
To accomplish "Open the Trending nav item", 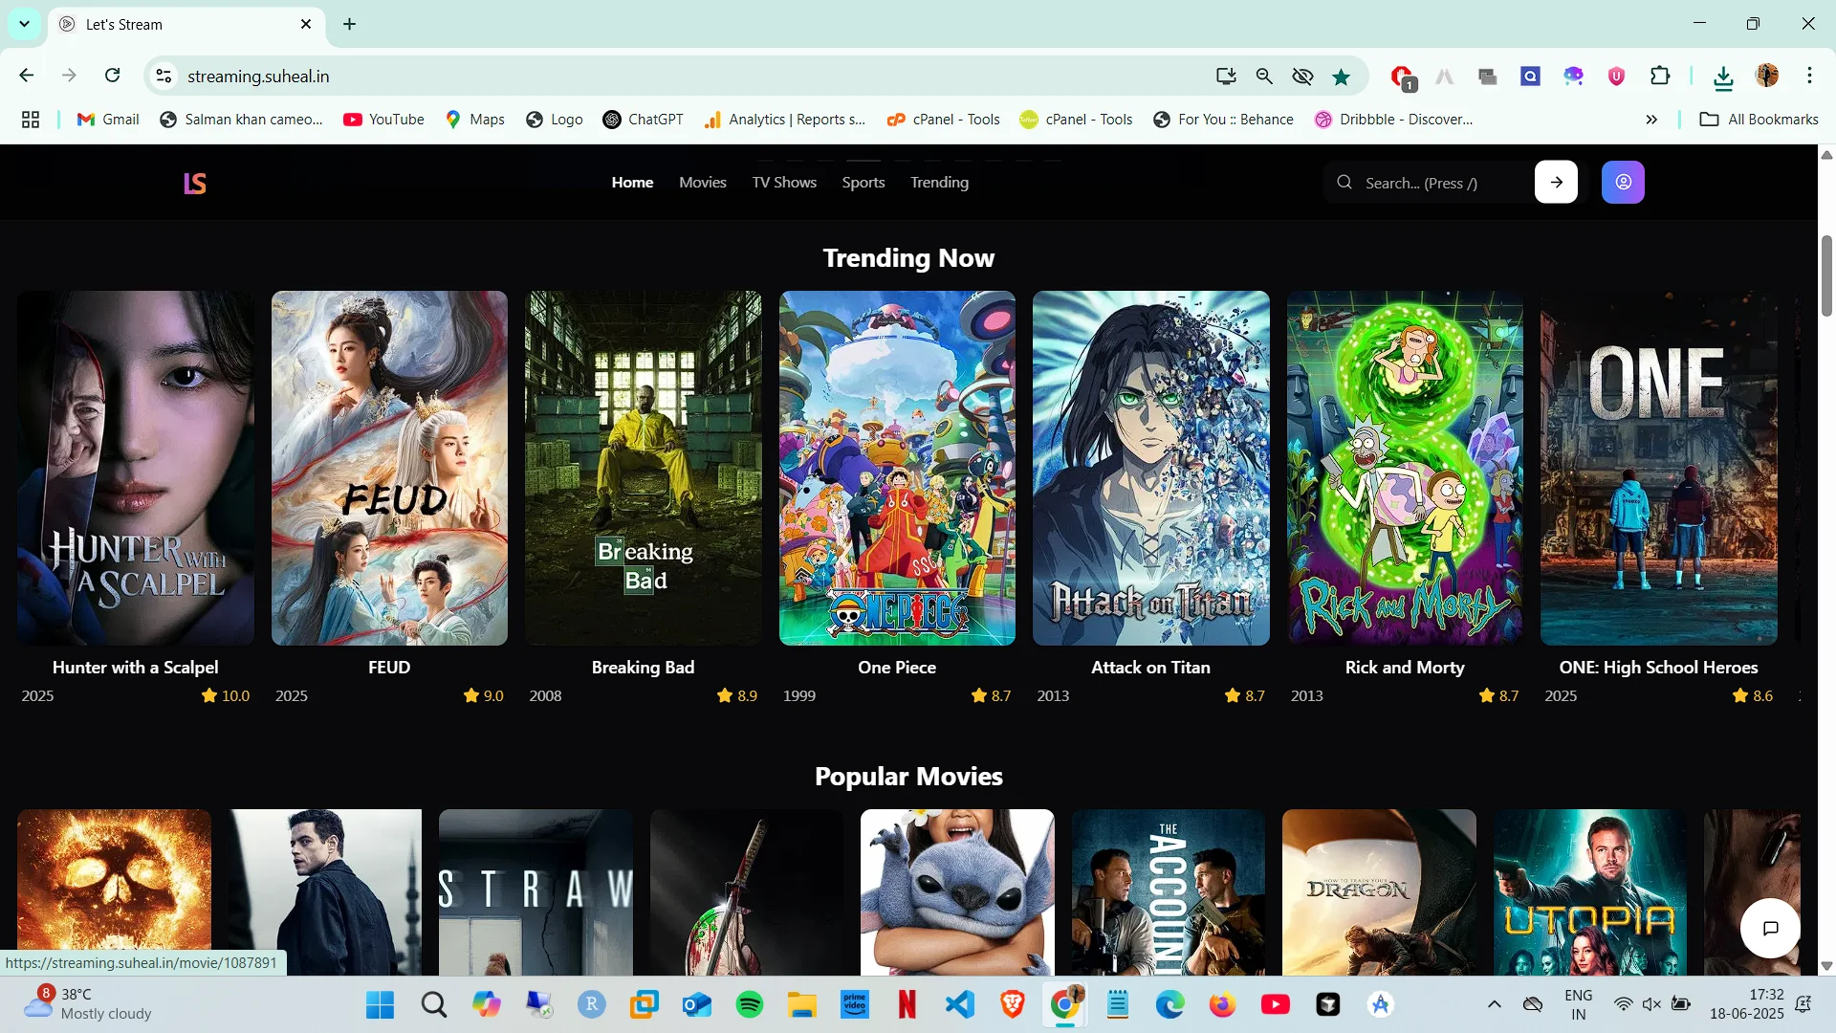I will point(939,182).
